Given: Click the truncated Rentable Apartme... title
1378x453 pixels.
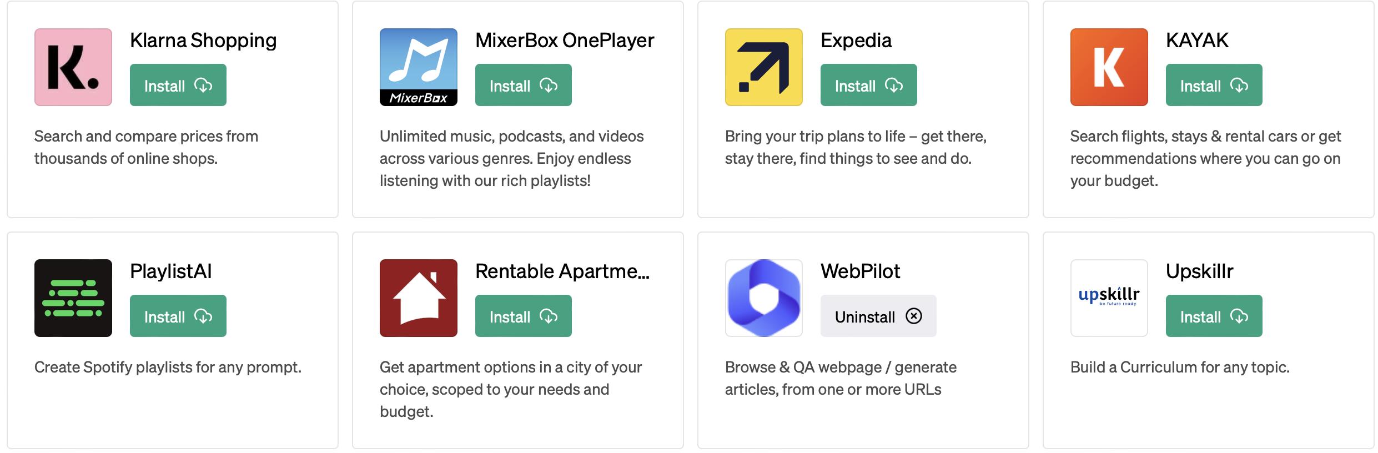Looking at the screenshot, I should [x=562, y=271].
